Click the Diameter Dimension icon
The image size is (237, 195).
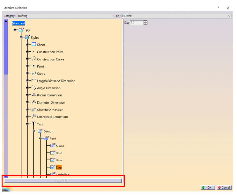pos(34,102)
